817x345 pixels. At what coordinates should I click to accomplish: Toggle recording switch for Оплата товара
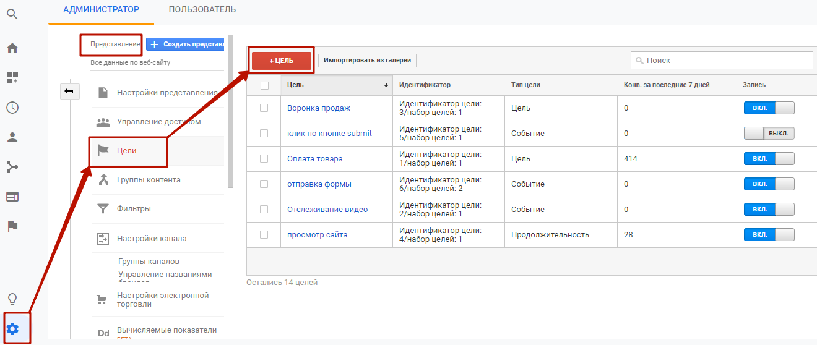(x=769, y=159)
